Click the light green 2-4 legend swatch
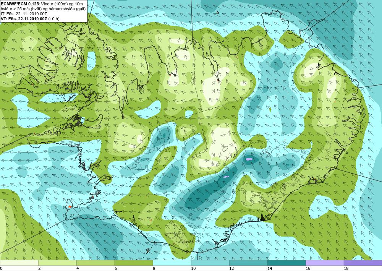 click(x=57, y=263)
